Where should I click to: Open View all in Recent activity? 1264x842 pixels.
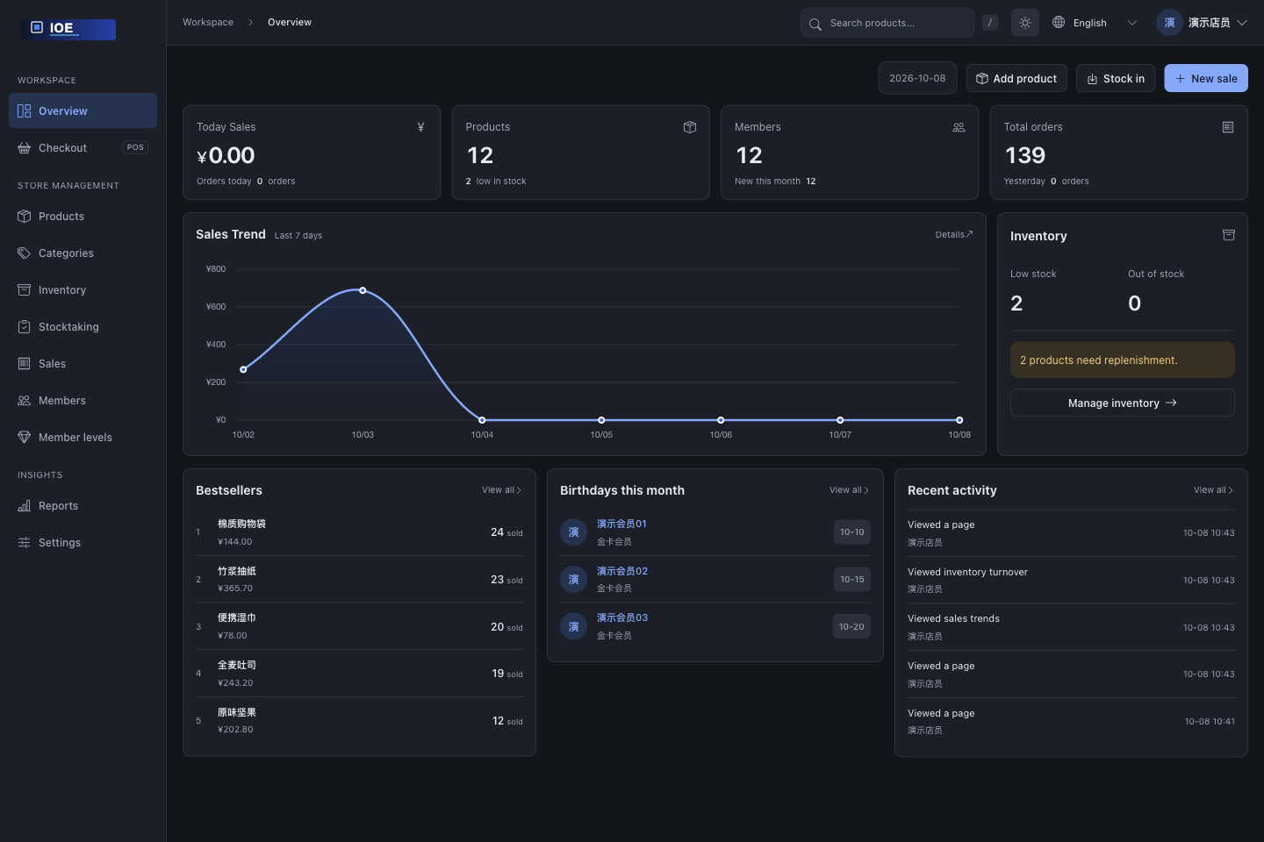click(1213, 490)
